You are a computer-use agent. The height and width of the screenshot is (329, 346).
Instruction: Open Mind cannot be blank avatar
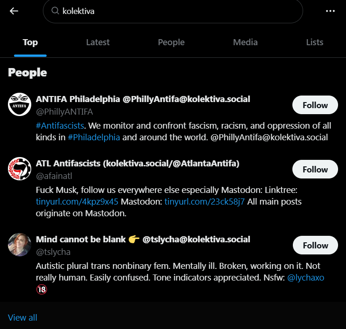(x=20, y=245)
